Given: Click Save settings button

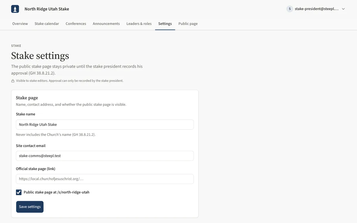Looking at the screenshot, I should click(x=30, y=207).
